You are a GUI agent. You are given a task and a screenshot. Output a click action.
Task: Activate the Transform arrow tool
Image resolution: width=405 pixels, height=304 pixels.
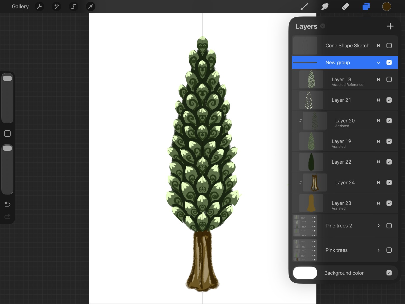[90, 6]
